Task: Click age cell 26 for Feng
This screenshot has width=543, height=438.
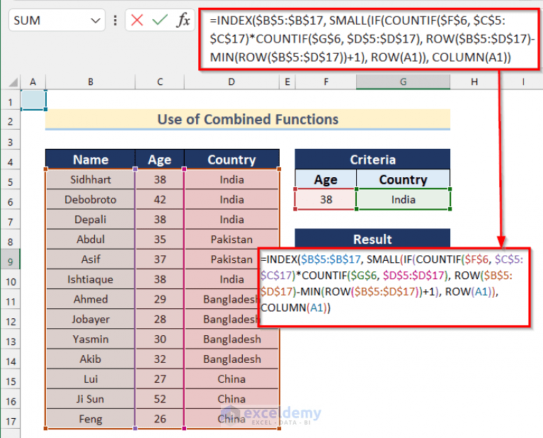Action: pos(160,419)
